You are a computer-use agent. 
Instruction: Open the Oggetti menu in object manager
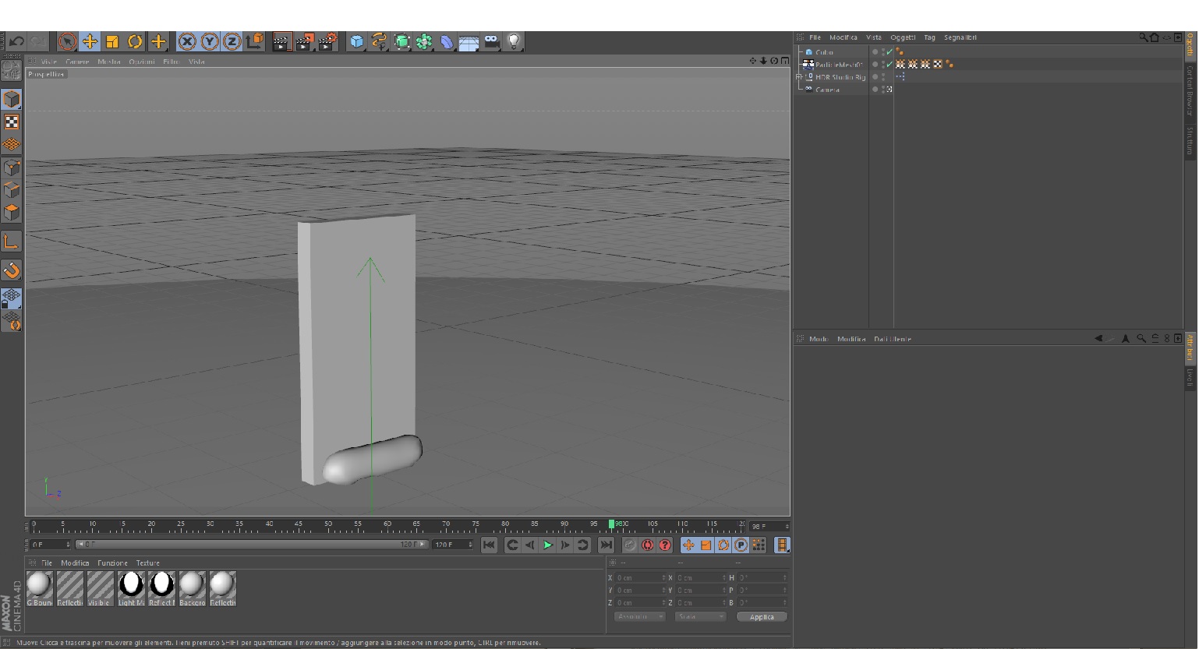coord(903,37)
